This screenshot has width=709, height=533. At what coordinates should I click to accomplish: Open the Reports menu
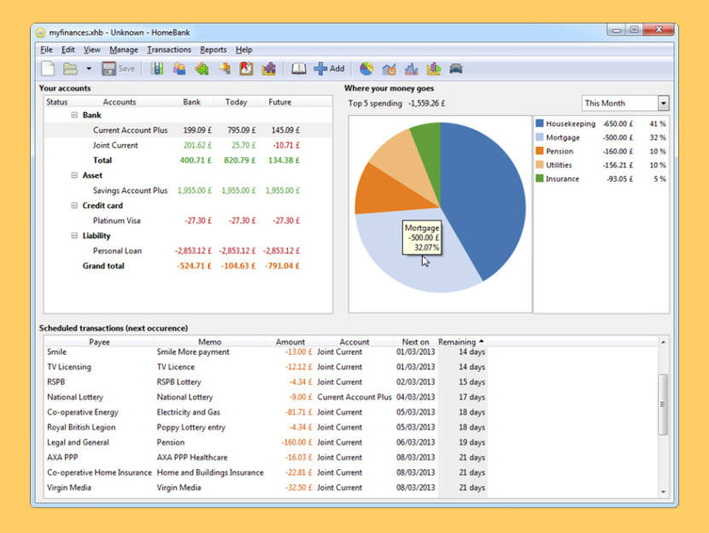[x=214, y=49]
